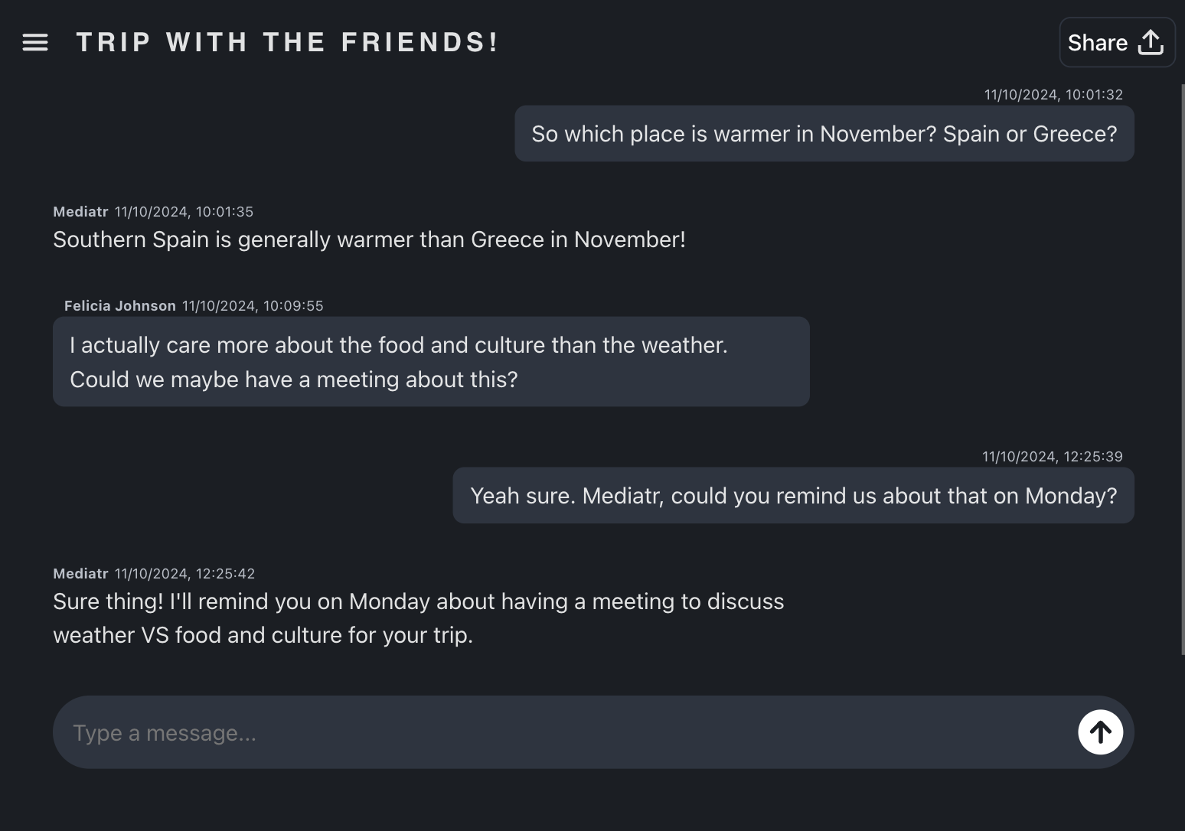Click the 'Yeah sure. Mediatr' message bubble
The width and height of the screenshot is (1185, 831).
click(793, 496)
